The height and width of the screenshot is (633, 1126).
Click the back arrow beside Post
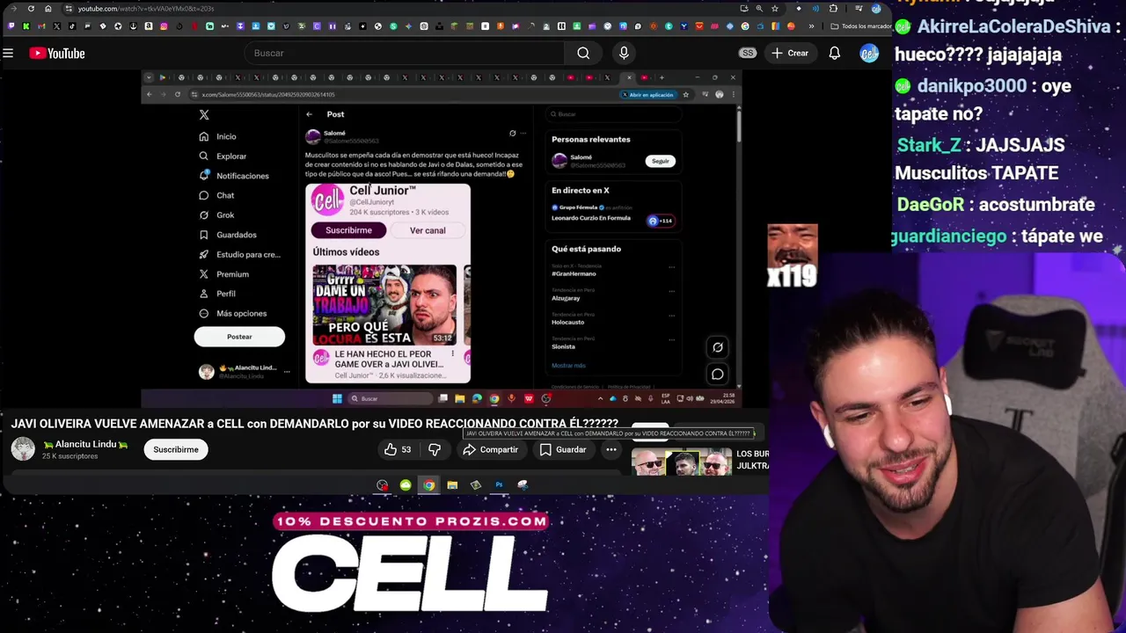pyautogui.click(x=309, y=114)
